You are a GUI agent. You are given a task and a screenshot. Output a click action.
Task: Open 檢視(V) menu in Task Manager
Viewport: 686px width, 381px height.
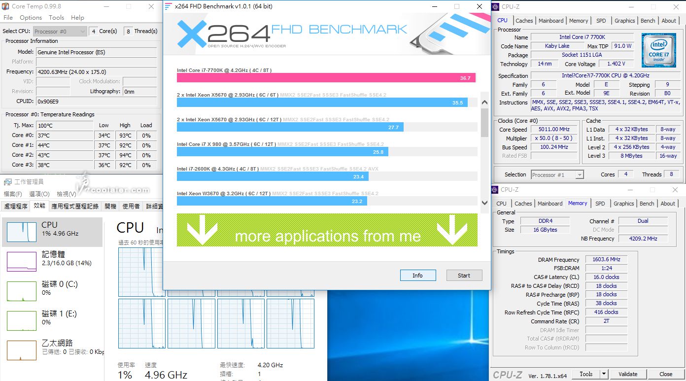(66, 194)
